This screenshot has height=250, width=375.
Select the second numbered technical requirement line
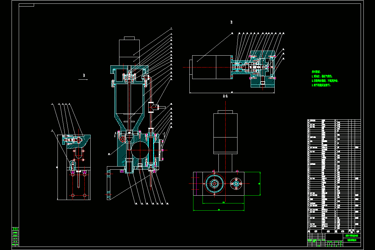click(325, 81)
